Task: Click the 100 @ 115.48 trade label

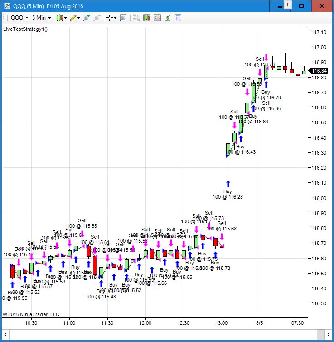Action: pyautogui.click(x=101, y=297)
